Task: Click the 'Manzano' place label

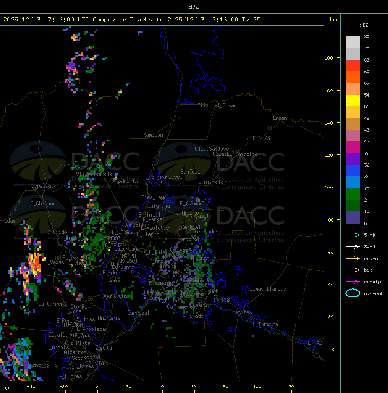Action: (39, 365)
